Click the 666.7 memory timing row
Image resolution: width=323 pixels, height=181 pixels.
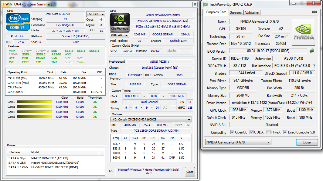coord(151,144)
